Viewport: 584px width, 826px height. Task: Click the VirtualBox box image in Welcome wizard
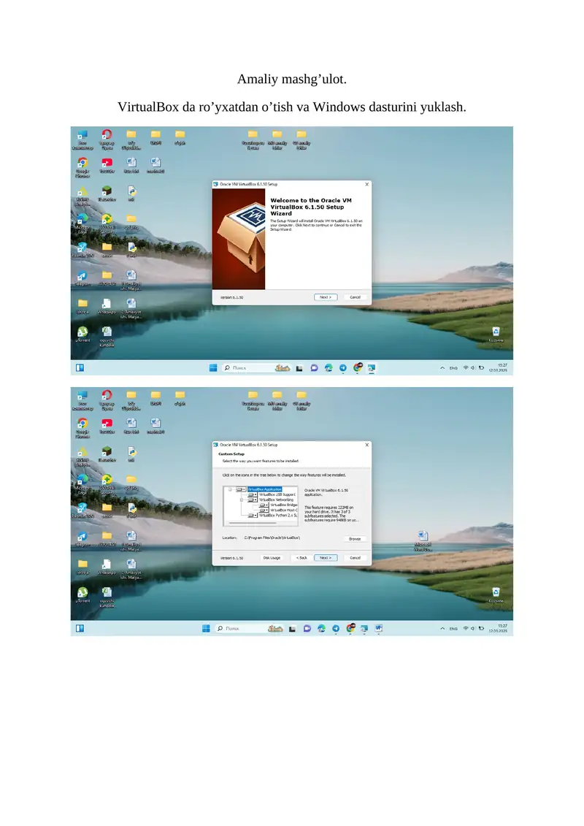[239, 239]
